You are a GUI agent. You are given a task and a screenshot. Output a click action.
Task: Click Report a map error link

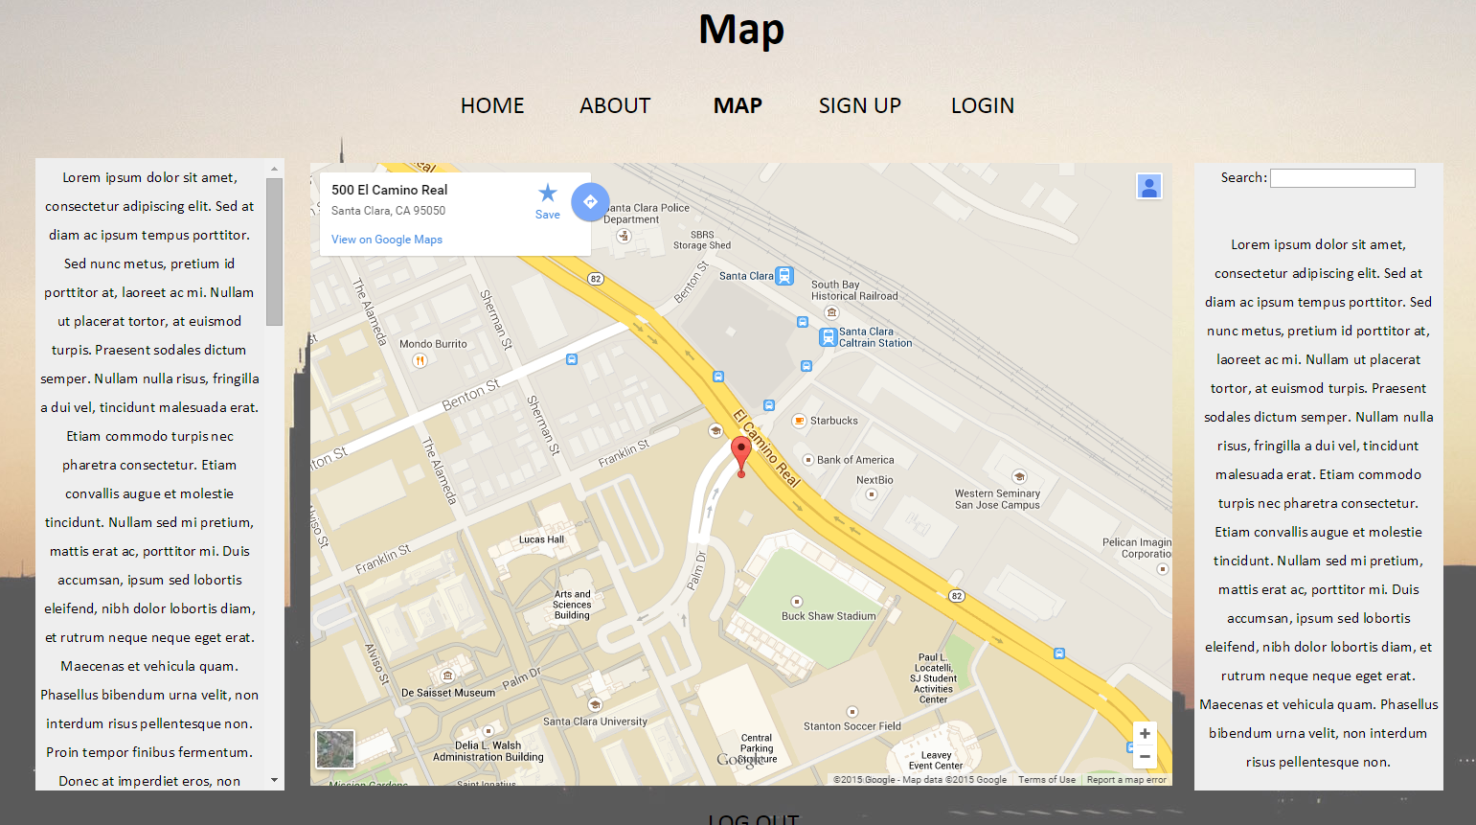(1126, 780)
